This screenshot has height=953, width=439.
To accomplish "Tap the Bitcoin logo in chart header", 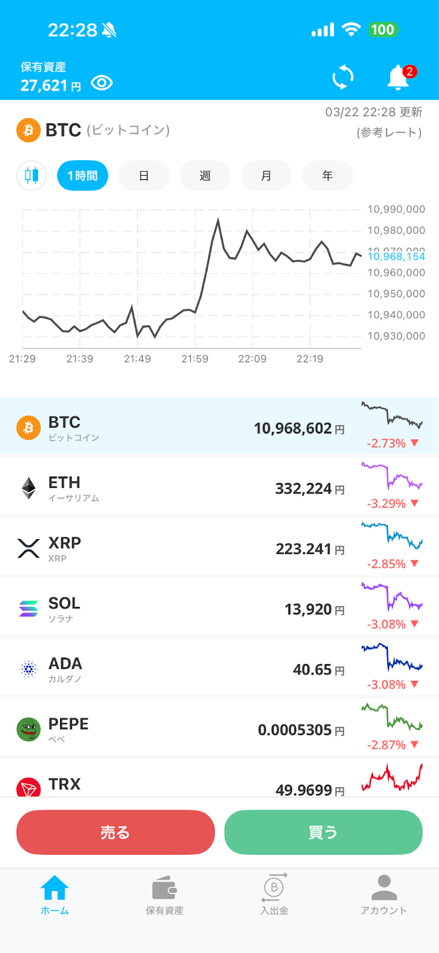I will click(x=28, y=130).
